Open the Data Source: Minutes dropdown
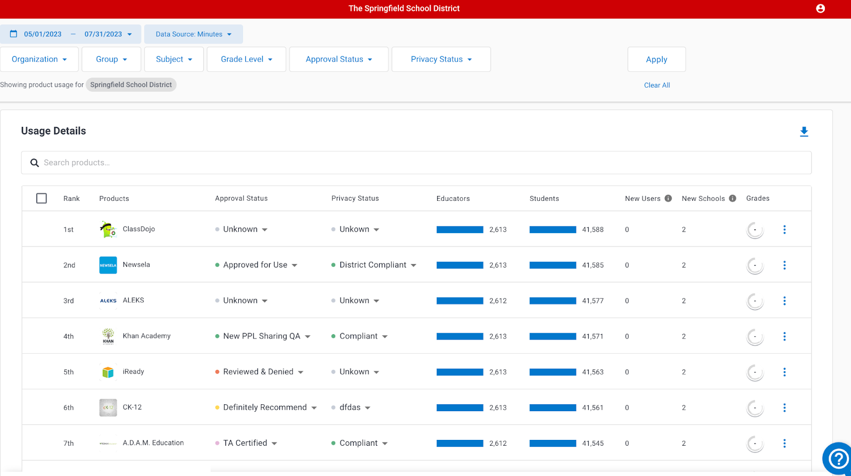The height and width of the screenshot is (476, 851). (194, 34)
